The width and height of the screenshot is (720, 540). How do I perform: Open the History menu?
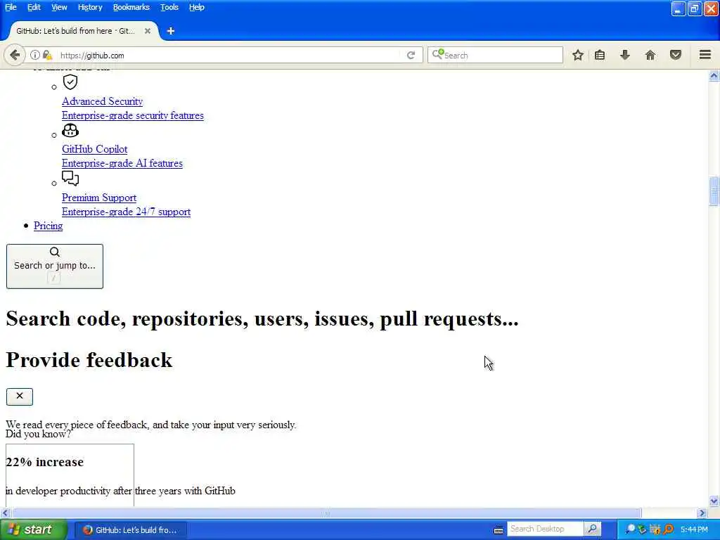90,7
